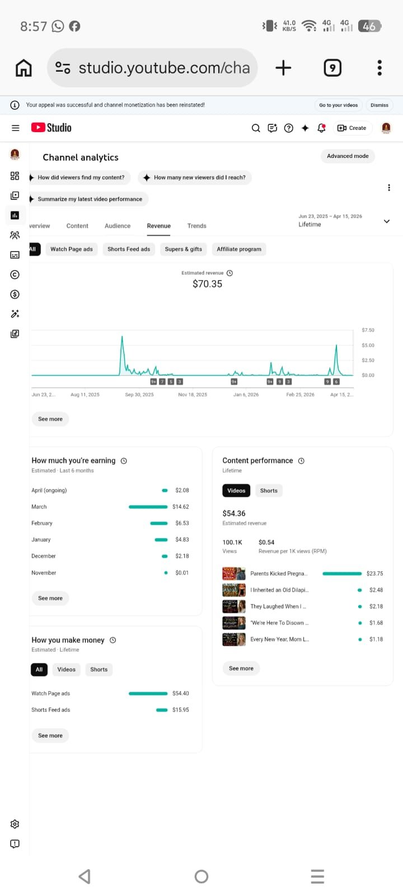Switch to the Audience tab

pyautogui.click(x=118, y=226)
